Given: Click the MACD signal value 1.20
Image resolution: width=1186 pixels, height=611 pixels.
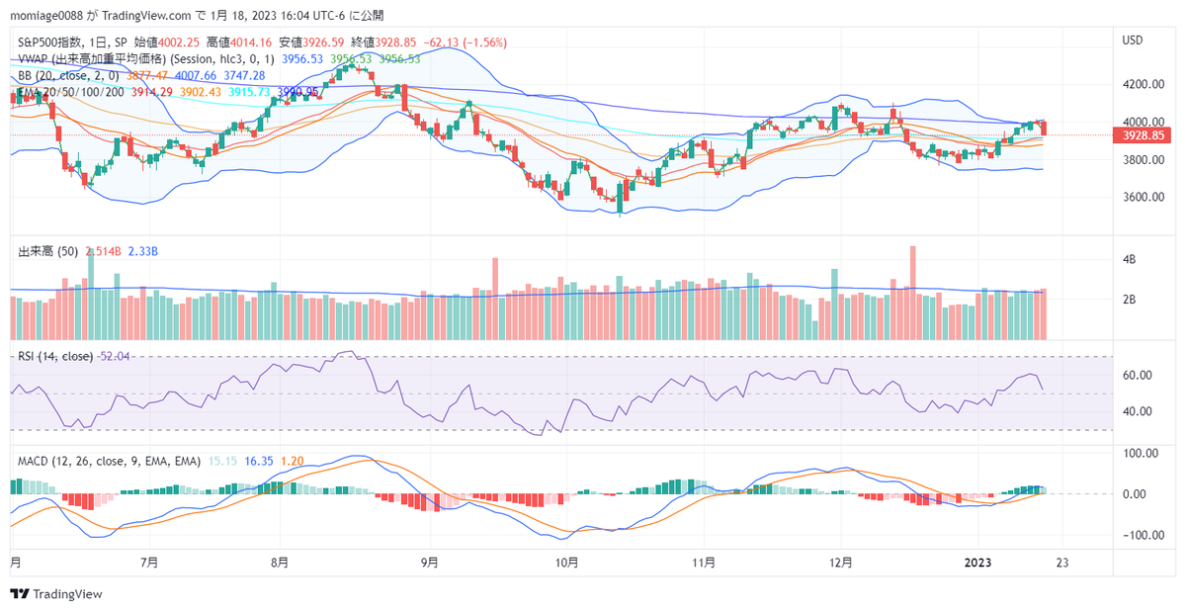Looking at the screenshot, I should (293, 461).
